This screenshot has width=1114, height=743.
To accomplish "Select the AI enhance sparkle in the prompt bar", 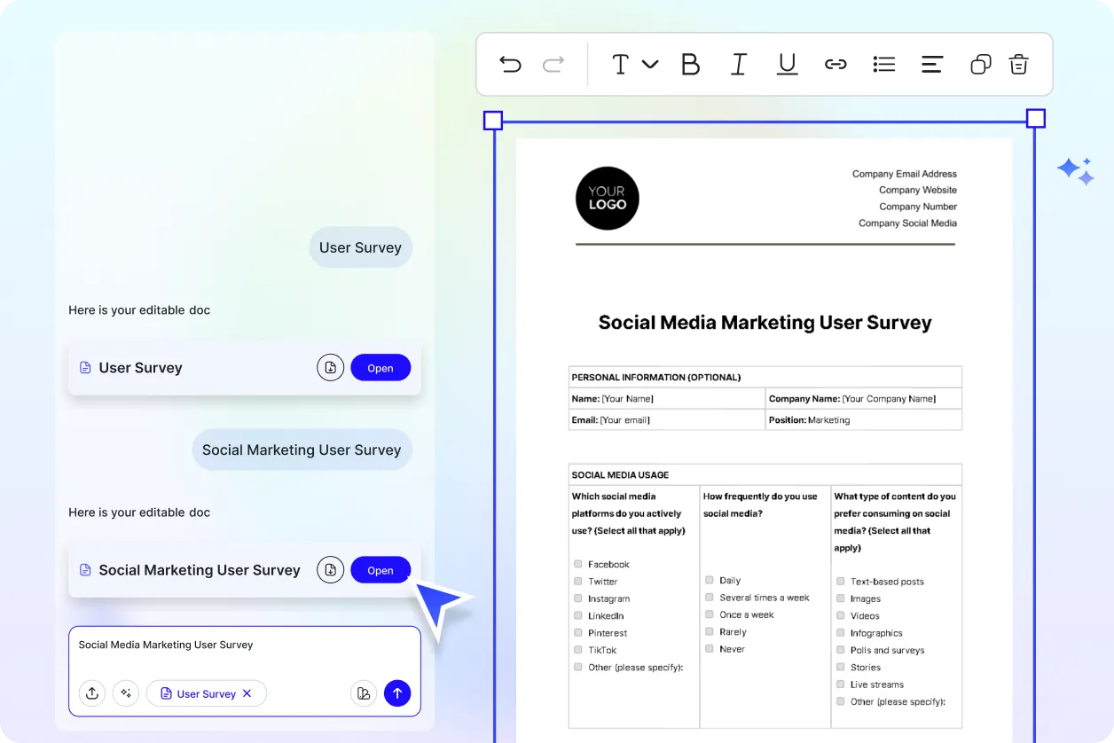I will point(126,693).
